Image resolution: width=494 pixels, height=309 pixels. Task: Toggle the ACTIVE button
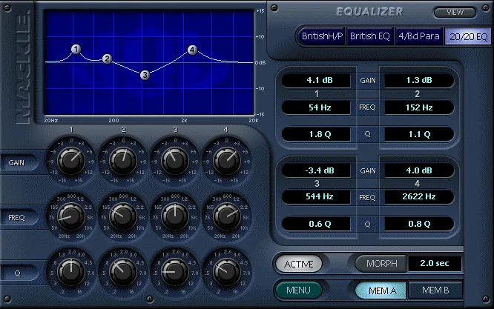299,264
